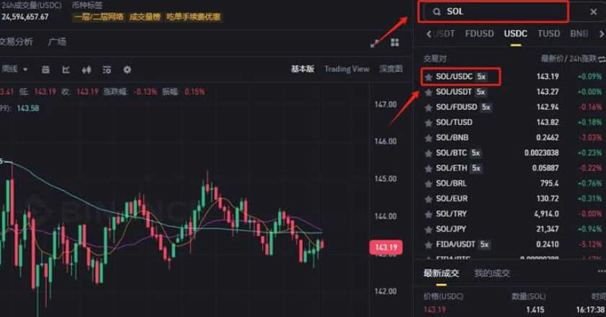Open the 交易分析 tab

16,42
